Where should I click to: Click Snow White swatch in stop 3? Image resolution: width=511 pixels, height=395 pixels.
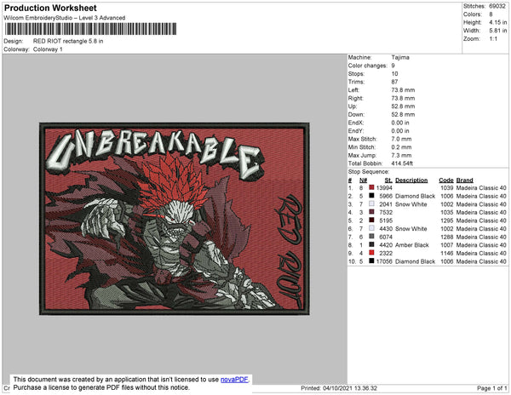[x=371, y=203]
